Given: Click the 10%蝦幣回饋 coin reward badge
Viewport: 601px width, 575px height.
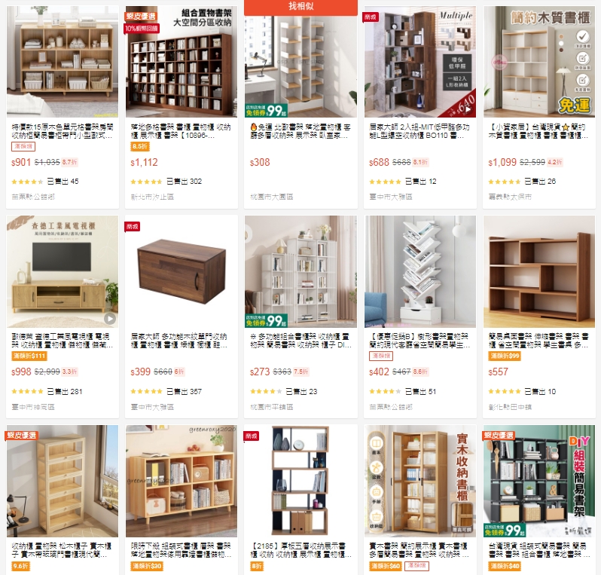Looking at the screenshot, I should tap(142, 29).
